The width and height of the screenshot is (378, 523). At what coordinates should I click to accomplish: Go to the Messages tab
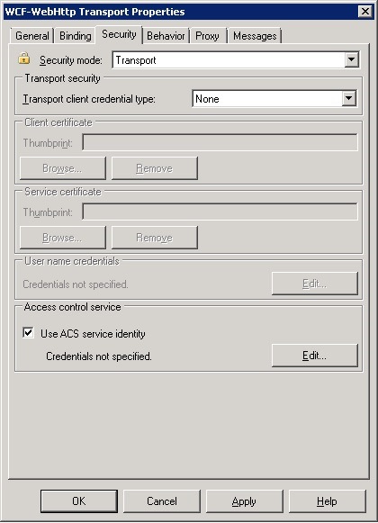255,36
